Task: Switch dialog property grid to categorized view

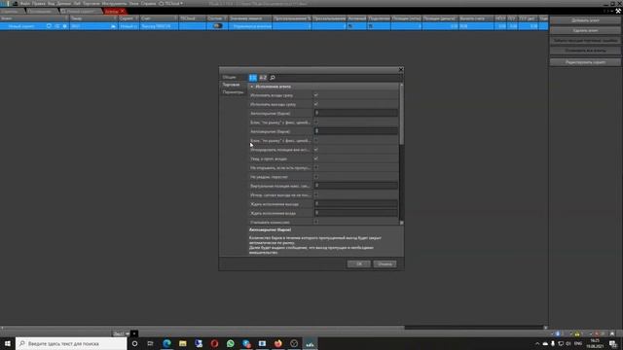Action: pos(253,78)
